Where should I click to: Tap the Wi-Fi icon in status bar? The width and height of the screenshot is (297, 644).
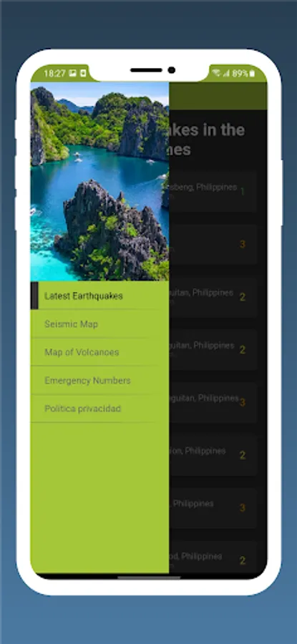coord(216,73)
